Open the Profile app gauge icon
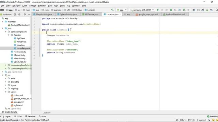 [180, 10]
